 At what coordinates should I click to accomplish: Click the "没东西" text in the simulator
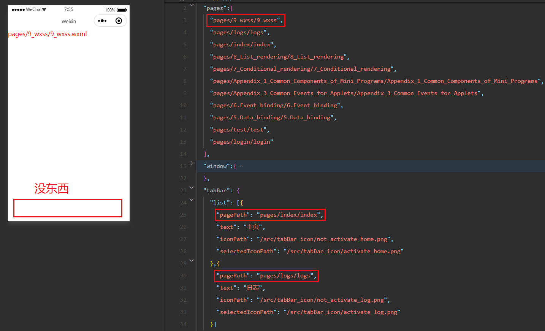[x=52, y=188]
